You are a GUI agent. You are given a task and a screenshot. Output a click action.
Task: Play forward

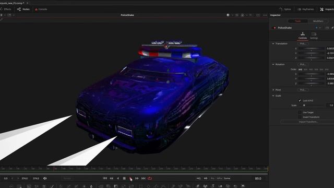point(130,178)
